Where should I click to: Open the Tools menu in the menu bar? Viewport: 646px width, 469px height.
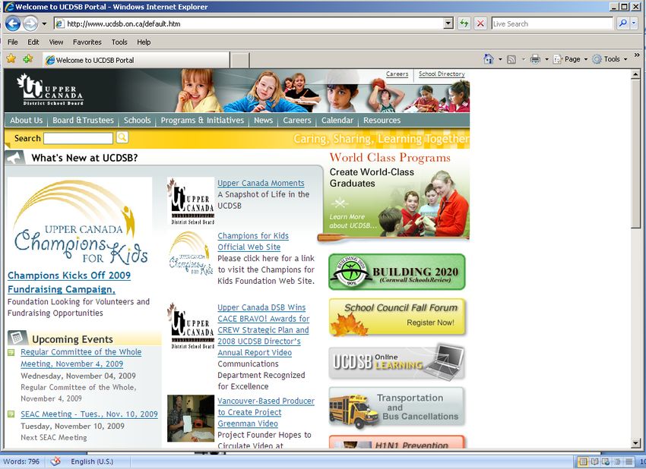[119, 42]
